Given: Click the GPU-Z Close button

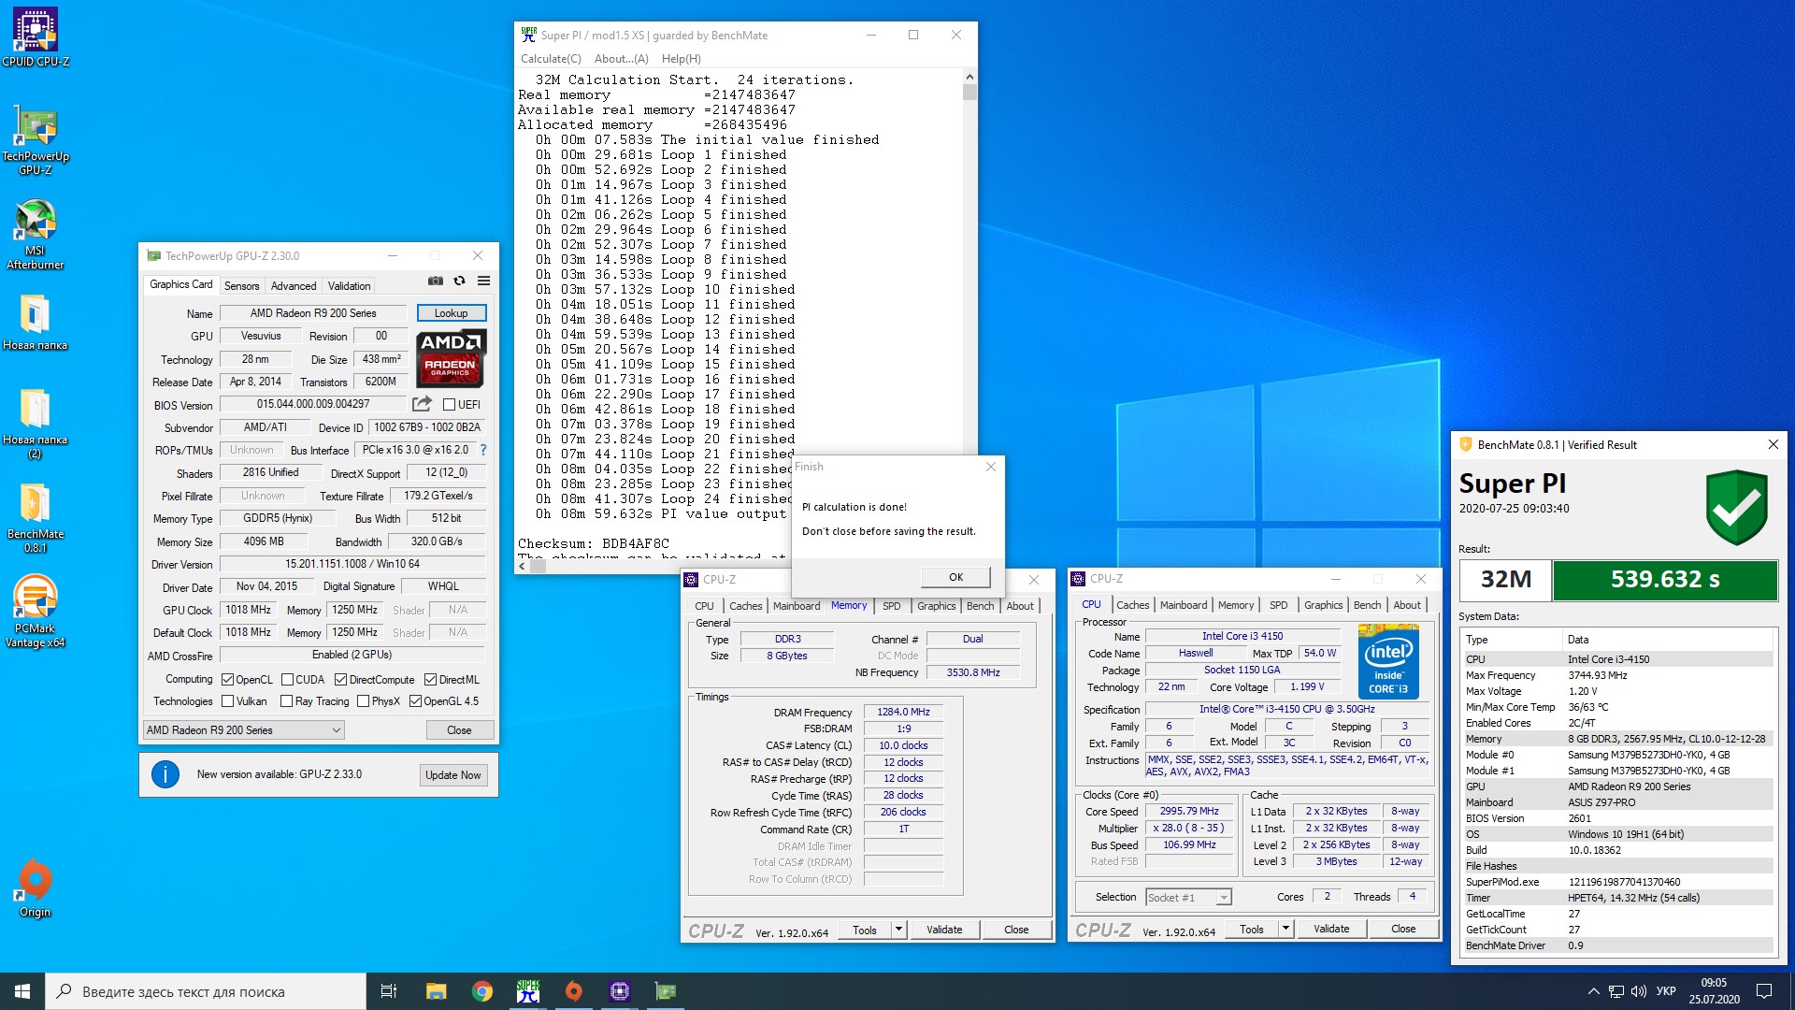Looking at the screenshot, I should tap(459, 730).
